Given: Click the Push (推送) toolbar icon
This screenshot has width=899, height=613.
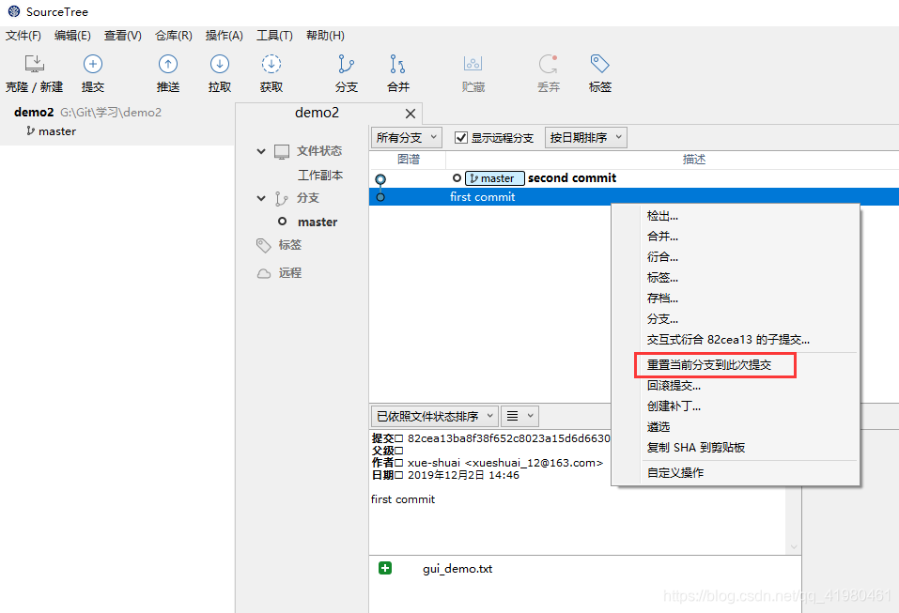Looking at the screenshot, I should pyautogui.click(x=168, y=64).
